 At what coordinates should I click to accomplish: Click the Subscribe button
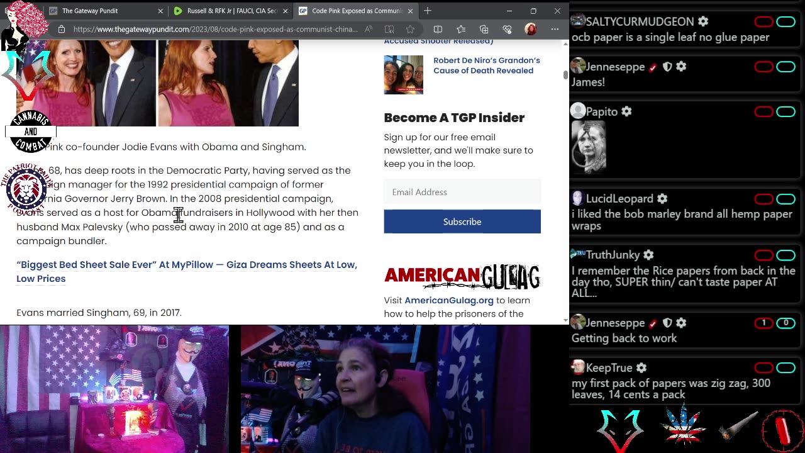(x=462, y=221)
